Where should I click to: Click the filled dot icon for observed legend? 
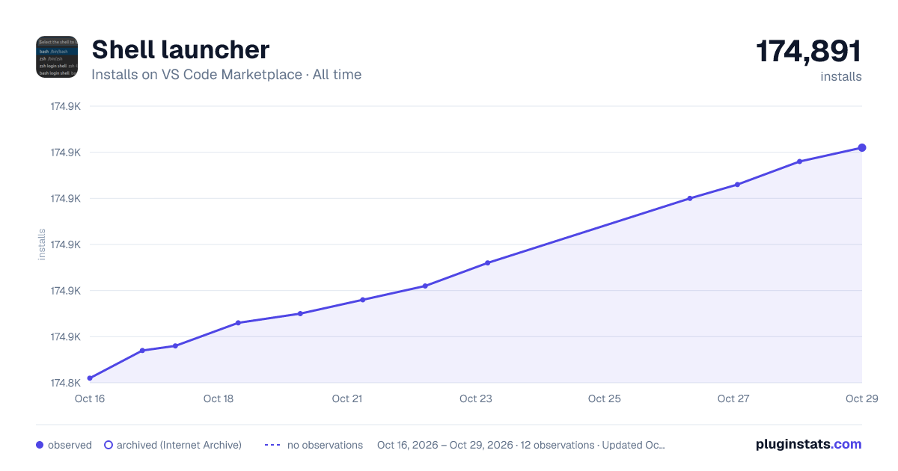[40, 445]
